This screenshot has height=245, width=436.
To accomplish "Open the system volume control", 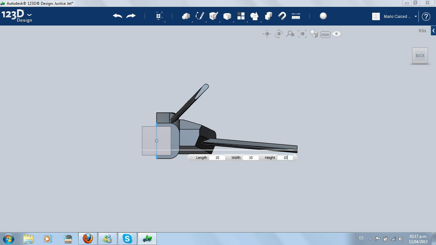I will (x=401, y=239).
